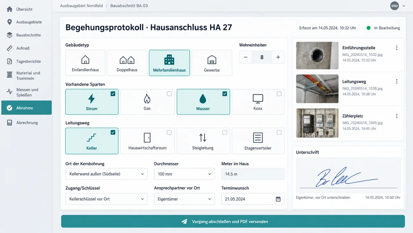Click the Aufmaß ruler icon
The height and width of the screenshot is (233, 413).
[x=10, y=48]
